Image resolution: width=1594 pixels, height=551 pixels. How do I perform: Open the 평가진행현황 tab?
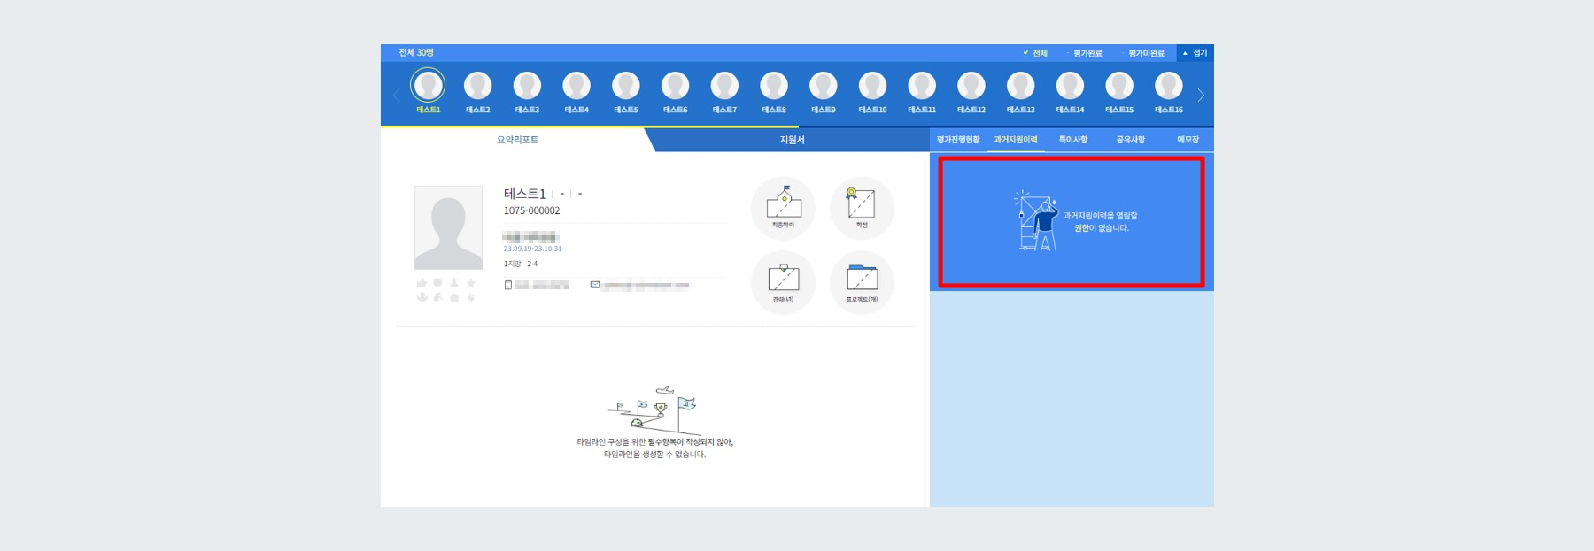pyautogui.click(x=958, y=140)
